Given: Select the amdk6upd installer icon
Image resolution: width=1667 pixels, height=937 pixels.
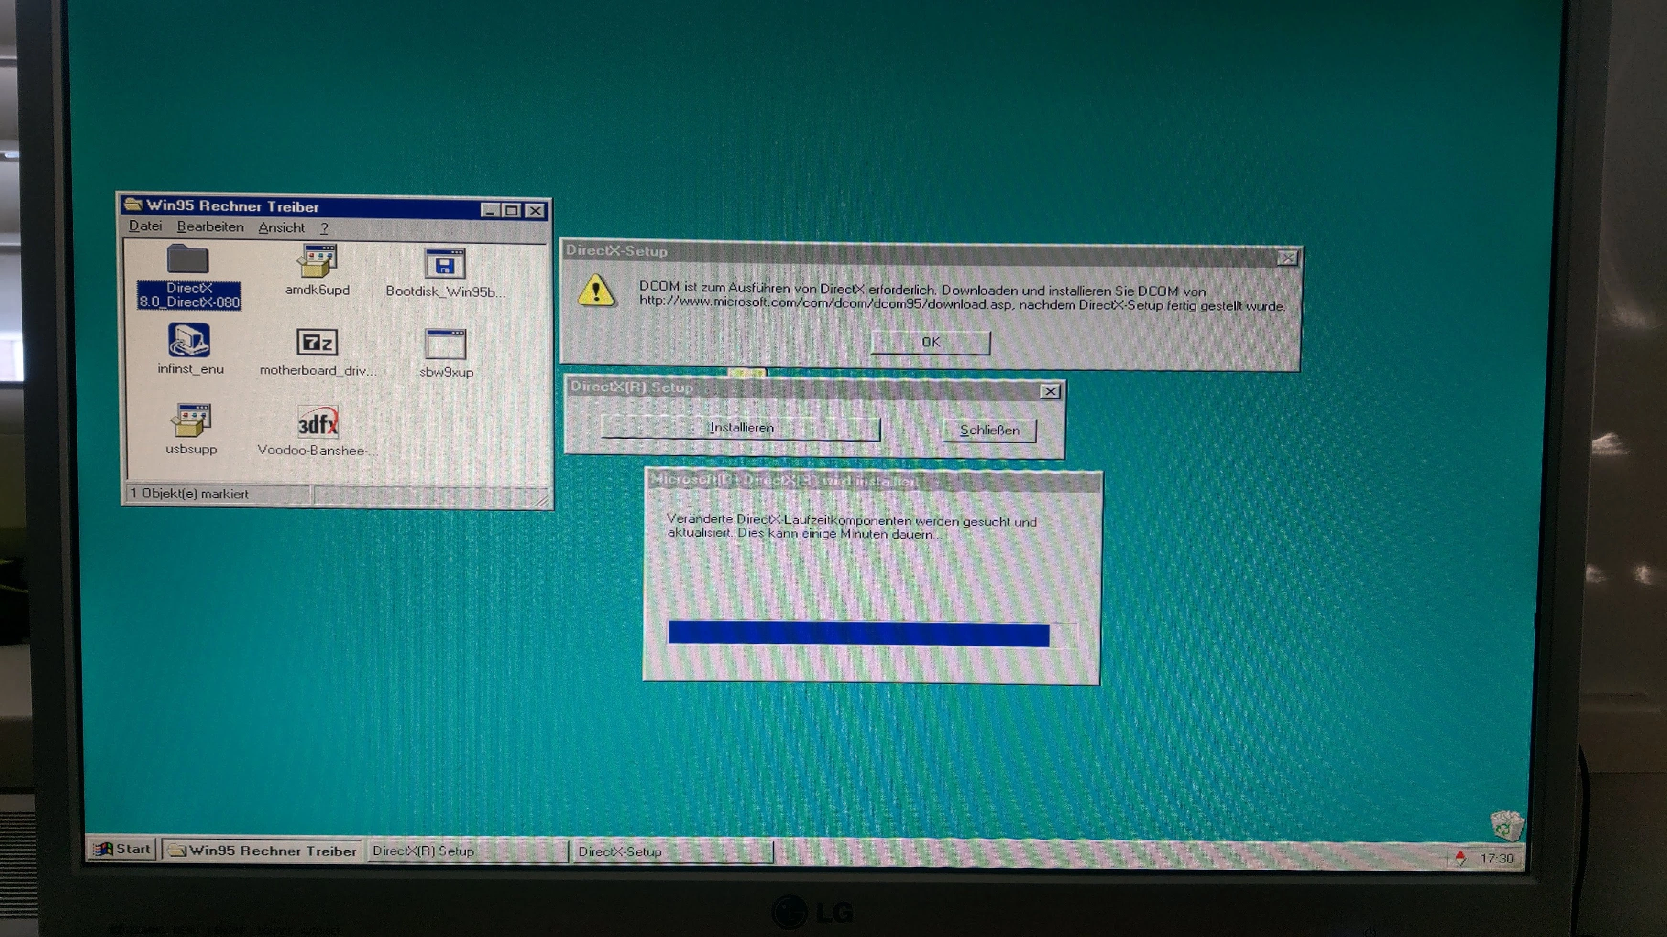Looking at the screenshot, I should click(317, 261).
